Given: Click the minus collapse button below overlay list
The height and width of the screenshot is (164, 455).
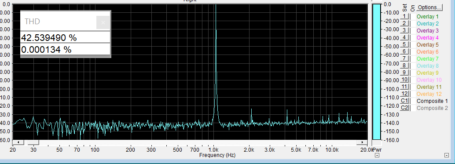Looking at the screenshot, I should pyautogui.click(x=447, y=156).
